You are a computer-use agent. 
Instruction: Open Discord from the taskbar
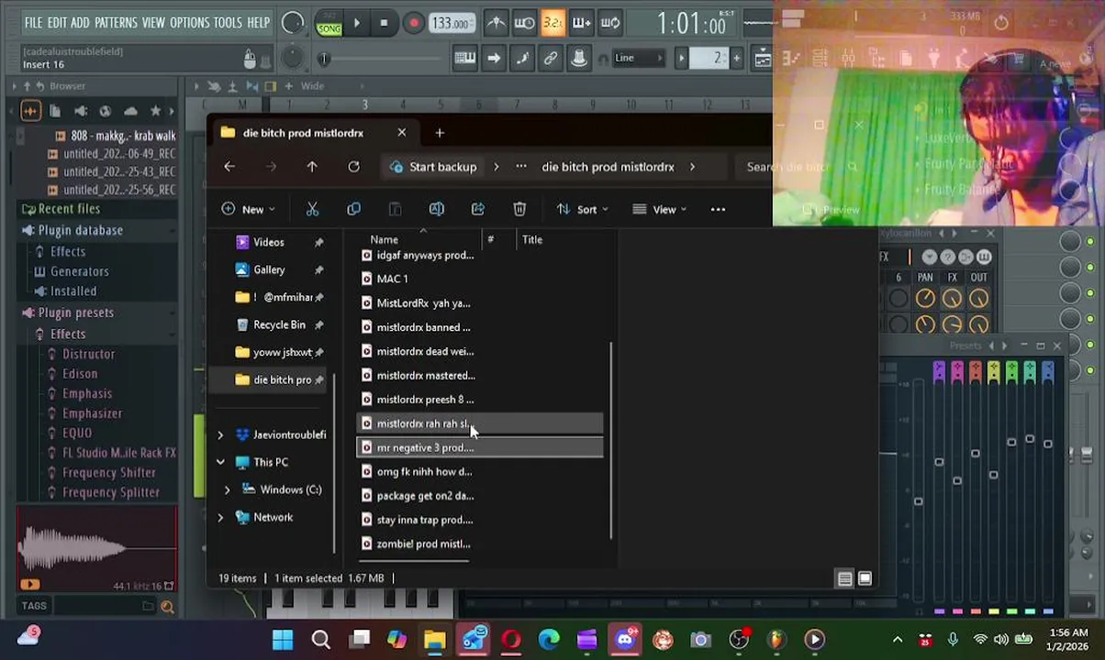(625, 640)
